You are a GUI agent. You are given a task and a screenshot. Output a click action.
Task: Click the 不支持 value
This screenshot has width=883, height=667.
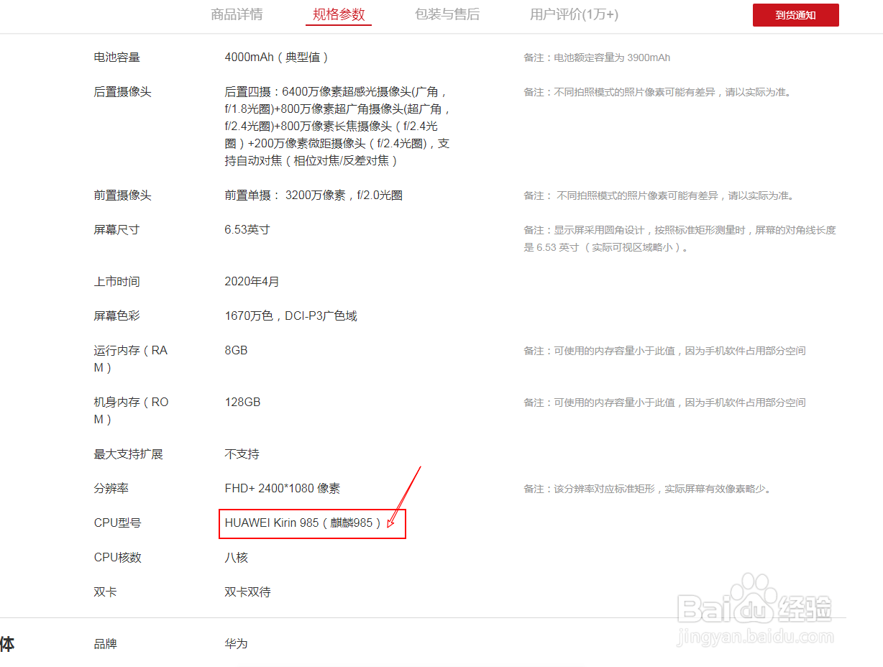(242, 454)
